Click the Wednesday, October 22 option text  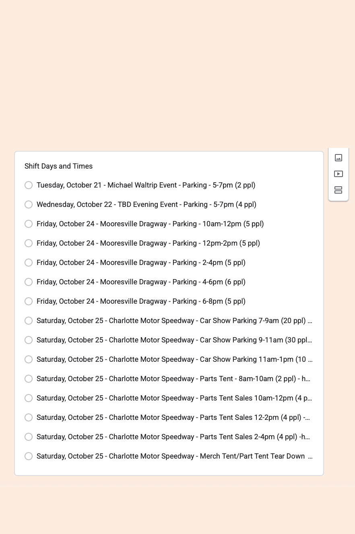tap(146, 204)
